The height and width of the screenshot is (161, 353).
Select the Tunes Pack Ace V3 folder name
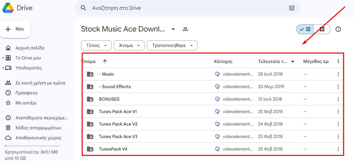coord(118,137)
